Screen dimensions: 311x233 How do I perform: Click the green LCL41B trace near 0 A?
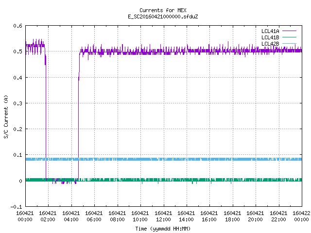click(164, 180)
